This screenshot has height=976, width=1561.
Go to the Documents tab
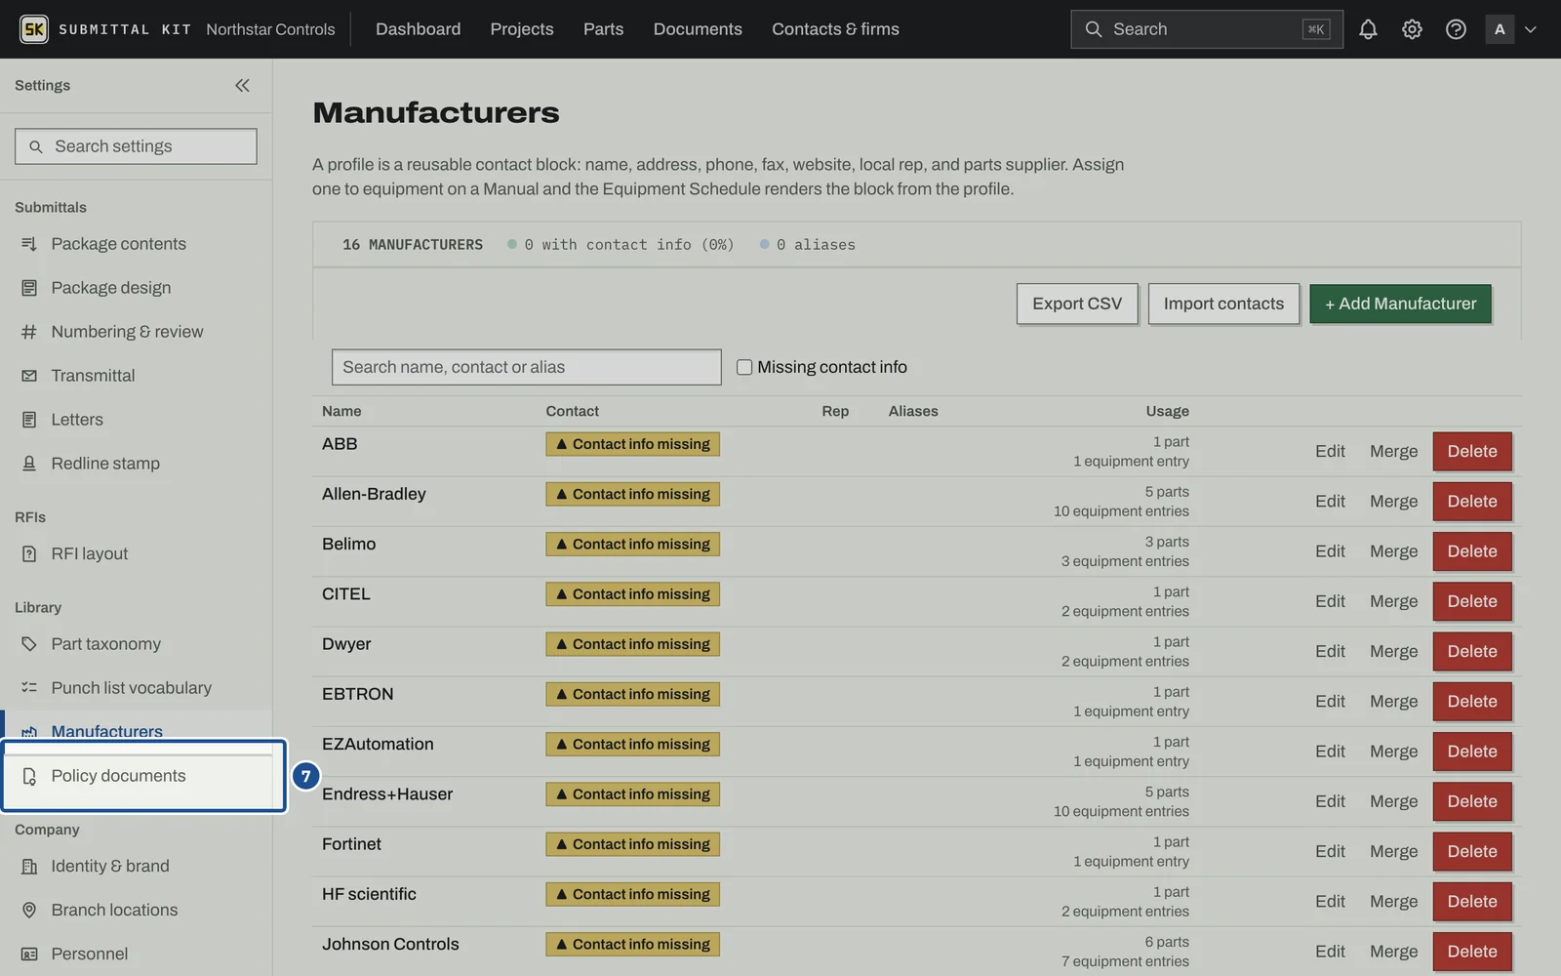(698, 29)
